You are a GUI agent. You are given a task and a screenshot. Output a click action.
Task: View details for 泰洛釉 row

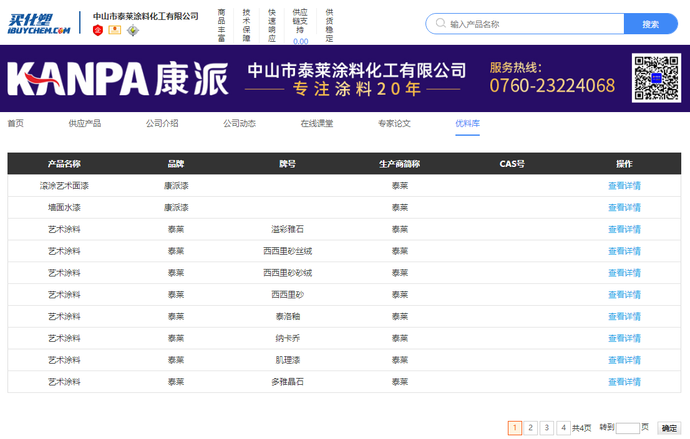click(624, 316)
